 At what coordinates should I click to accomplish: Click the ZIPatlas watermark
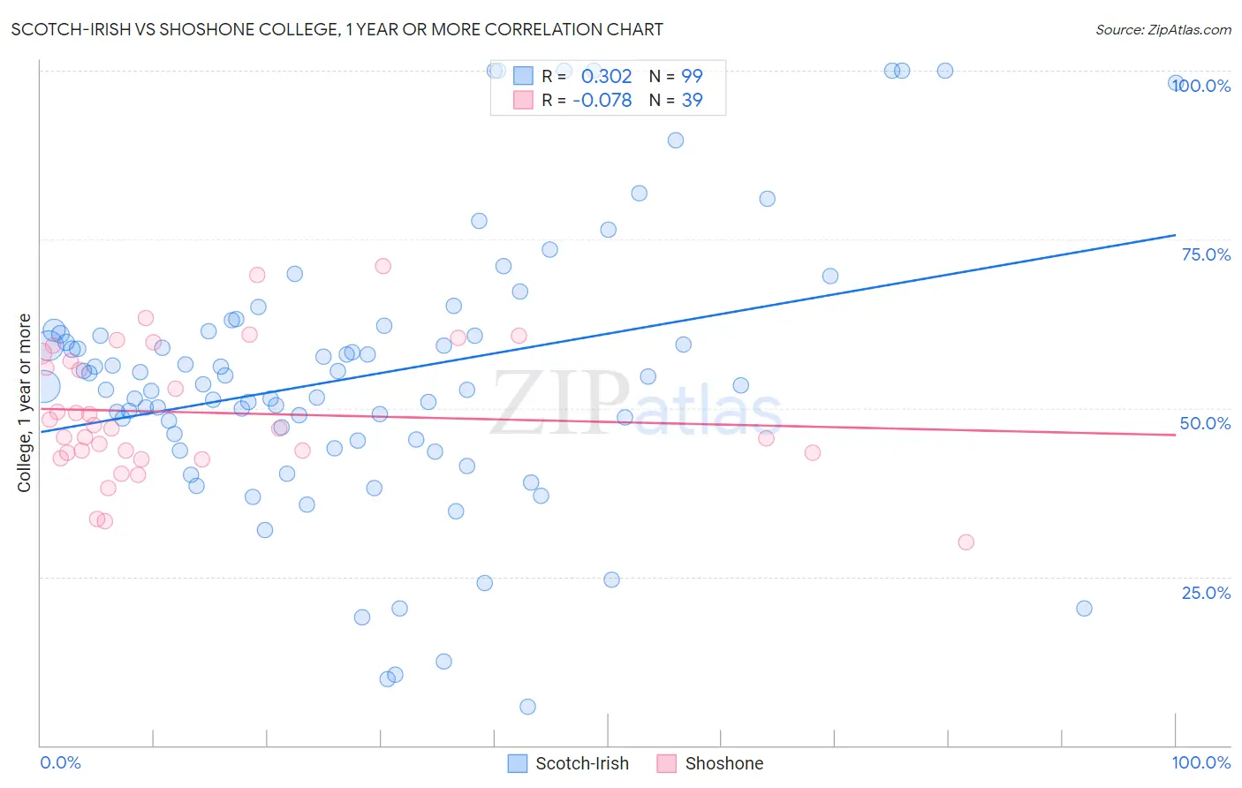point(636,404)
